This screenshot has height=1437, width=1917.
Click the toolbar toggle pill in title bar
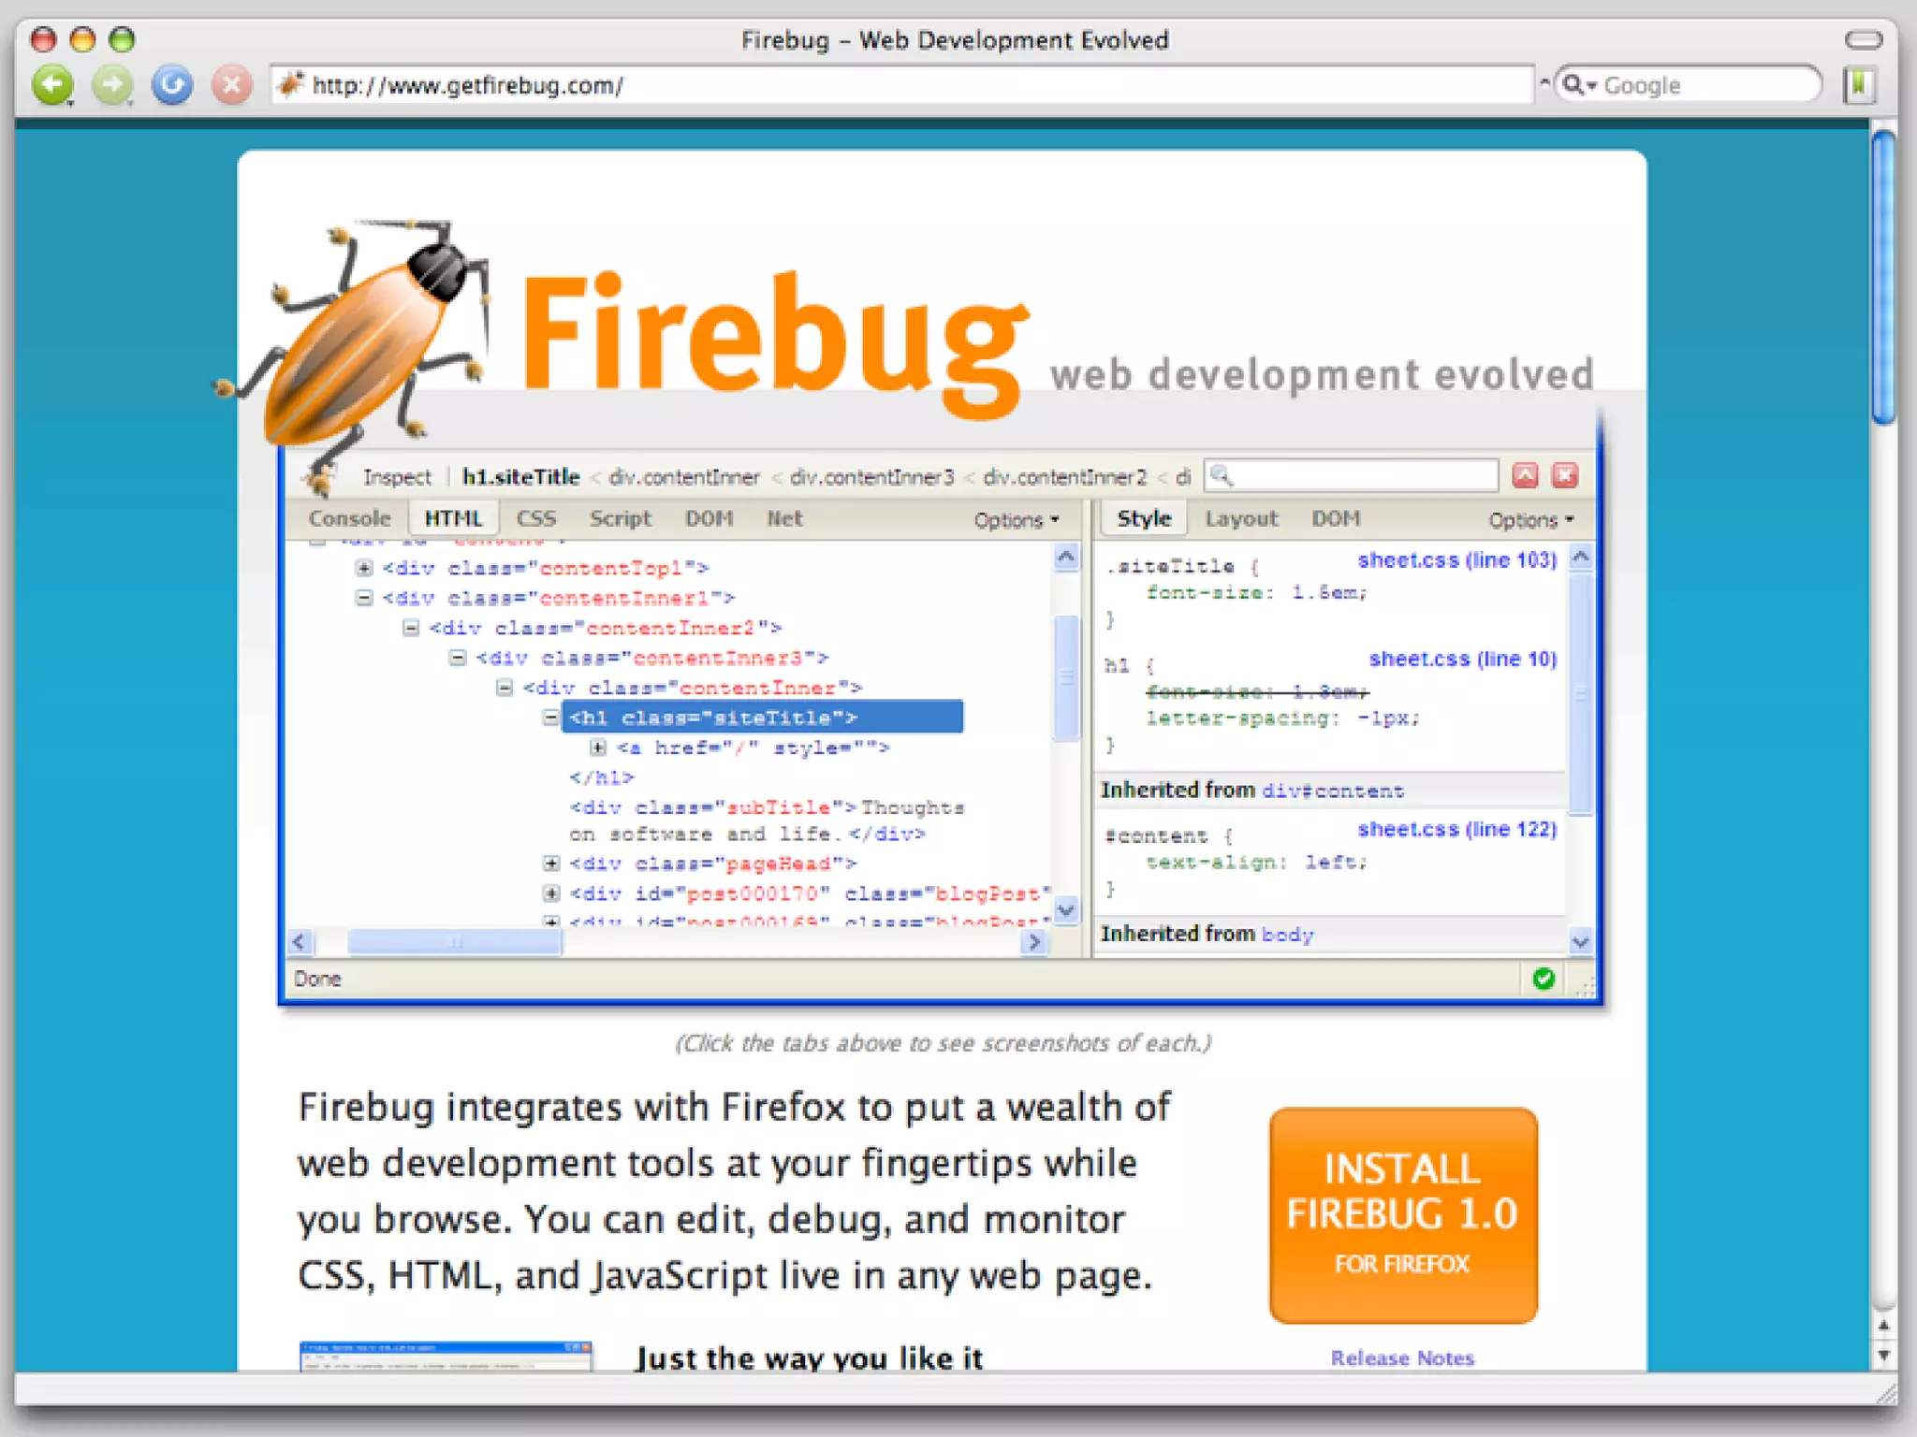pos(1863,39)
